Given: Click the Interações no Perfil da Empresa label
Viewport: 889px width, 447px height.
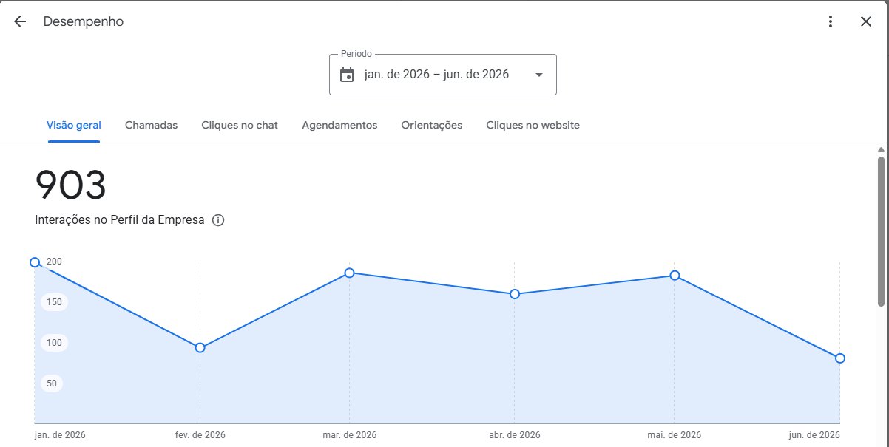Looking at the screenshot, I should [120, 220].
